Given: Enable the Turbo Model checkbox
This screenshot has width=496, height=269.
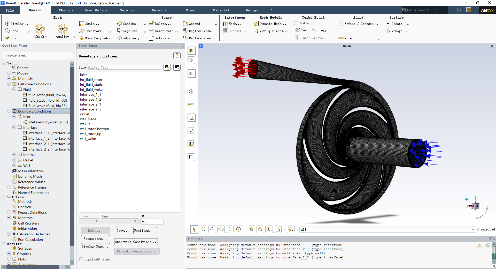Looking at the screenshot, I should [296, 23].
